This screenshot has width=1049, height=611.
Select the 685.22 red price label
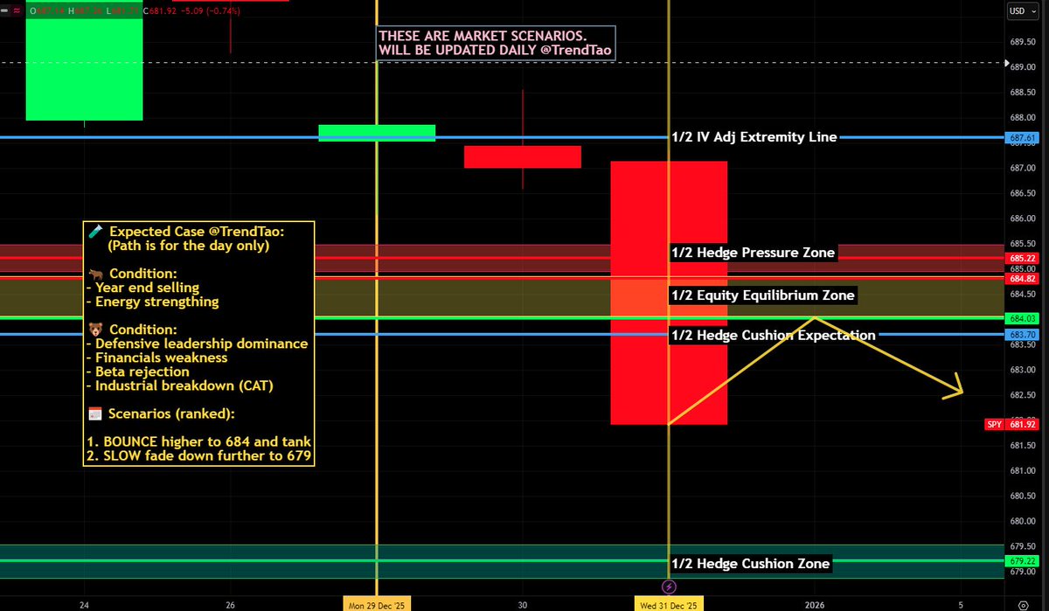click(x=1024, y=259)
